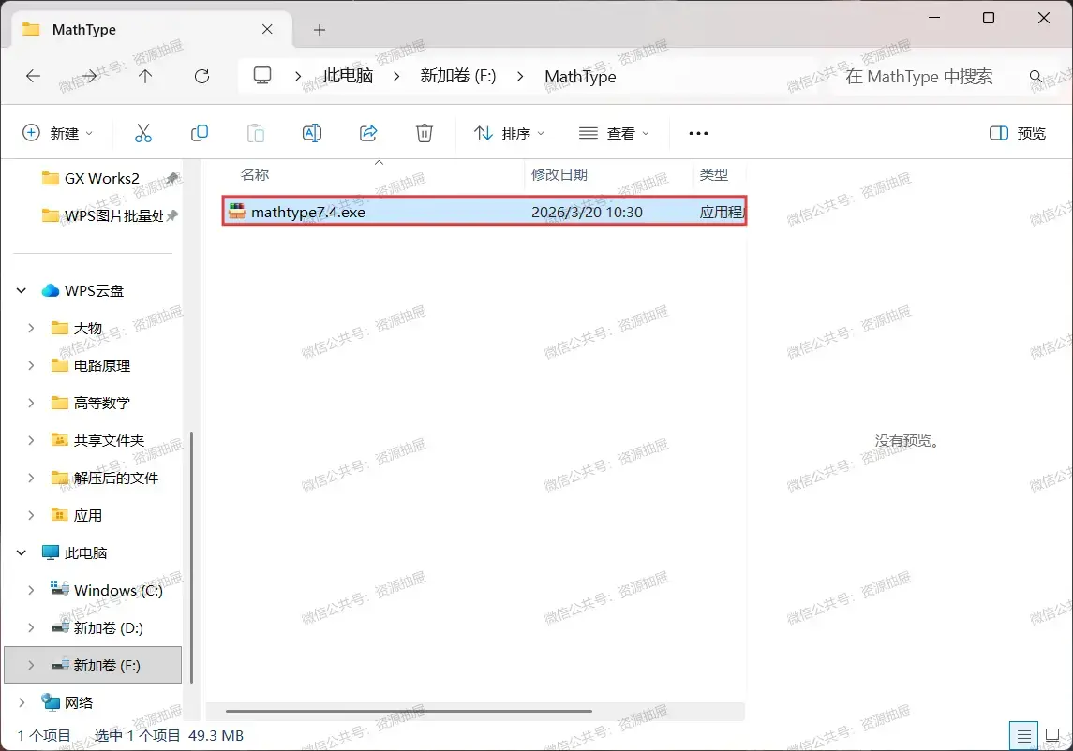Open the 新建 dropdown menu
Image resolution: width=1073 pixels, height=751 pixels.
[58, 133]
